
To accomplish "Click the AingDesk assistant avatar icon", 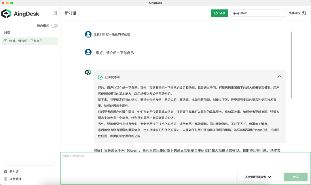I will click(88, 72).
